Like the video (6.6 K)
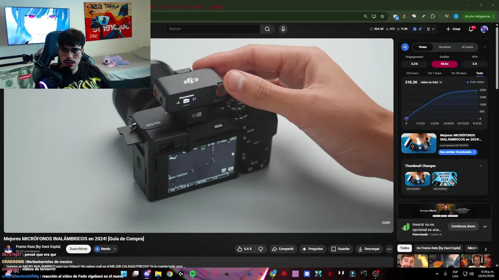The image size is (499, 280). (245, 249)
